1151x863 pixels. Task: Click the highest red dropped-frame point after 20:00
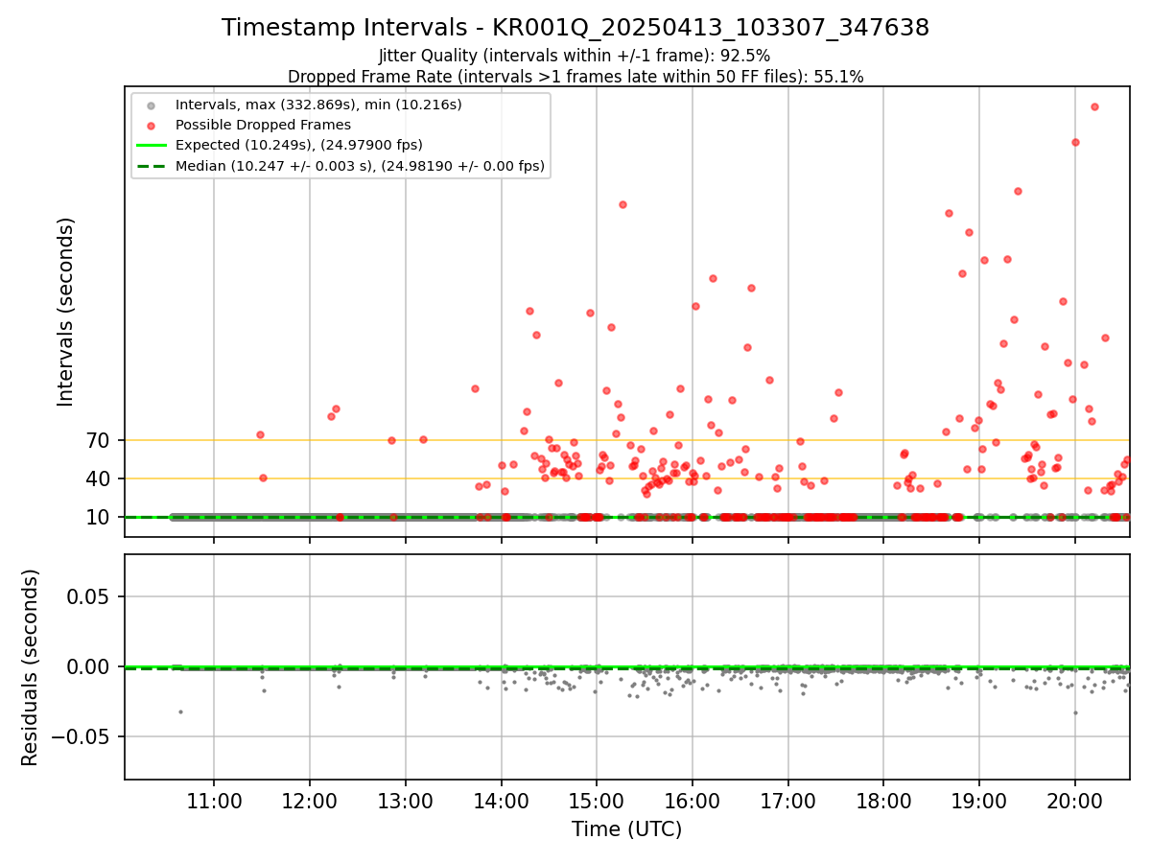click(1094, 106)
